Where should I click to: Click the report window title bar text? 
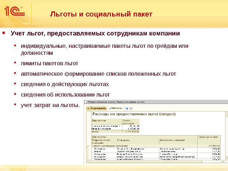(x=116, y=102)
